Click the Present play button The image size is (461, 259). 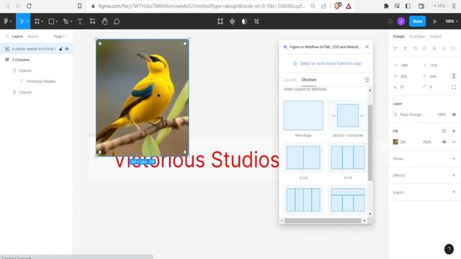pyautogui.click(x=434, y=21)
